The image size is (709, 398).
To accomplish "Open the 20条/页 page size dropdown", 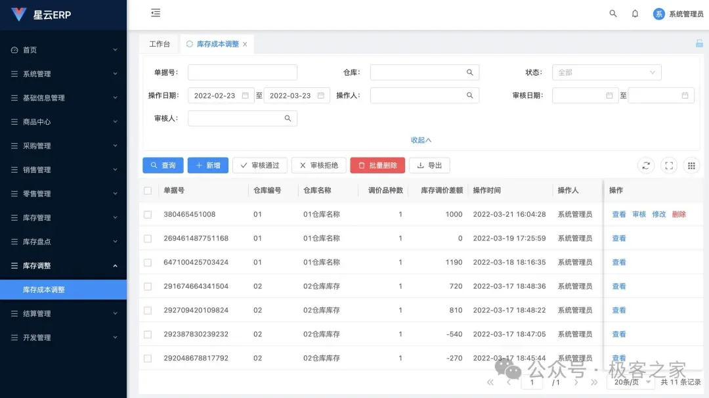I will click(x=629, y=381).
